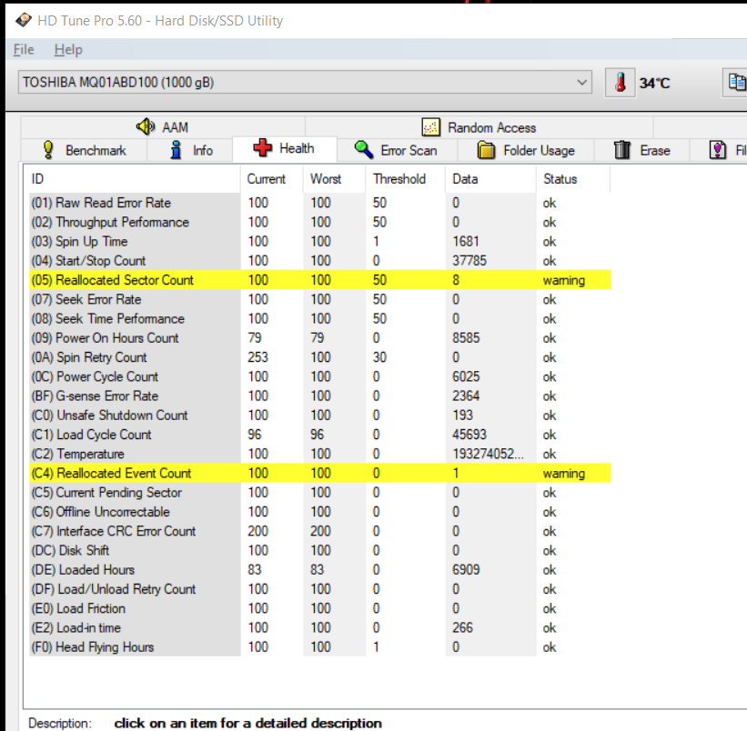Select the Loaded Hours row
Viewport: 747px width, 731px height.
coord(319,570)
